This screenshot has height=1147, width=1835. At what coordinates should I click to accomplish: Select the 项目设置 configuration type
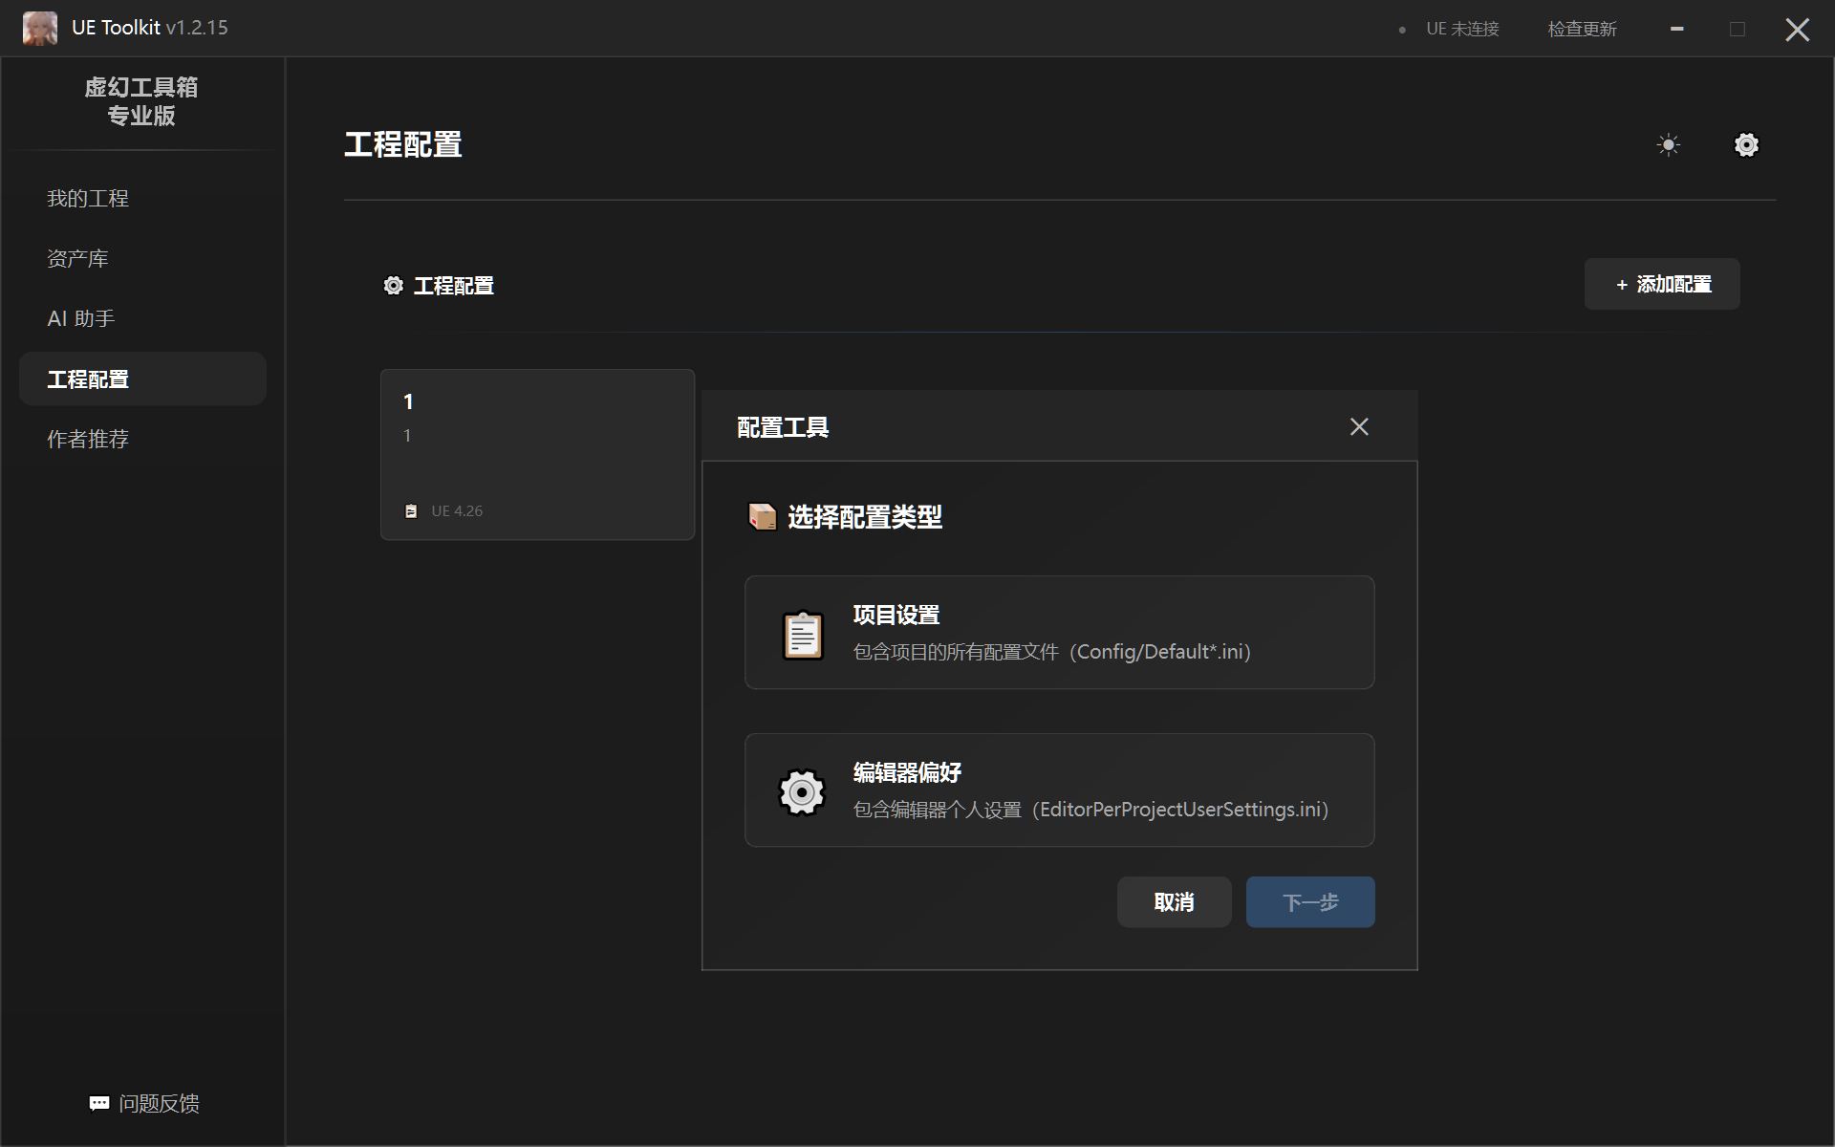click(x=1059, y=632)
